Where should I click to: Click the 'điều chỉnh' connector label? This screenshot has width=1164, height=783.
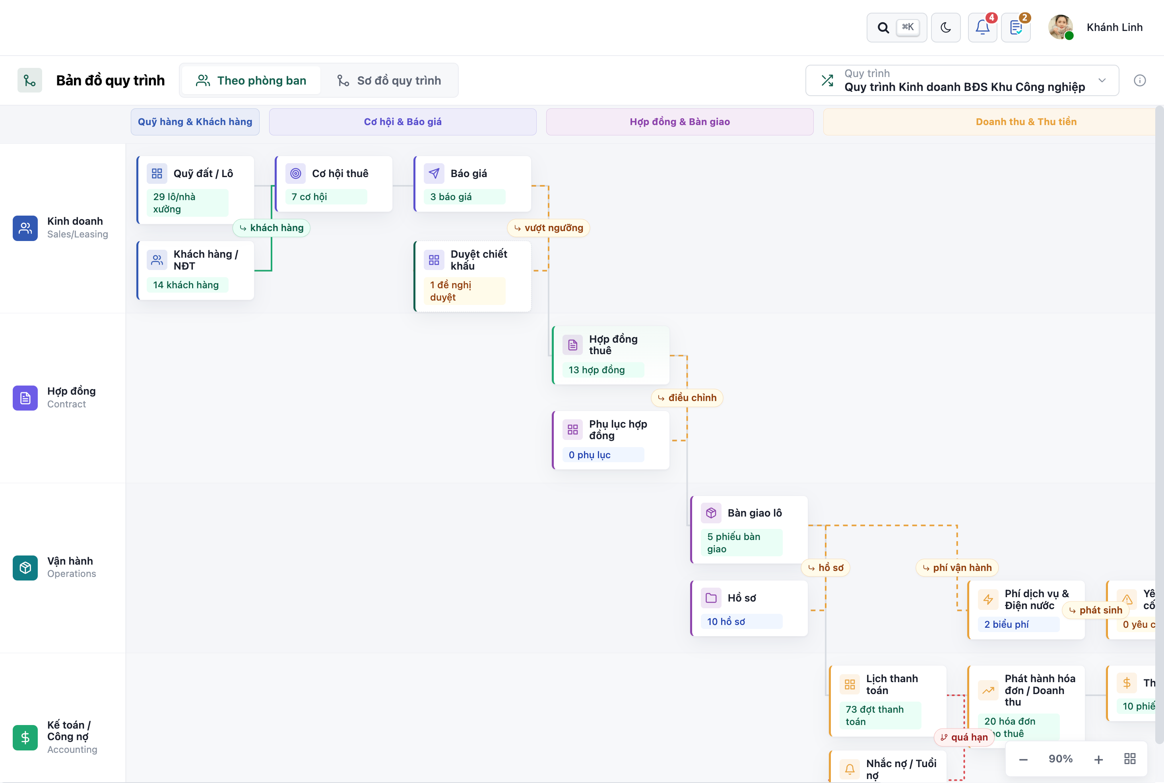687,397
